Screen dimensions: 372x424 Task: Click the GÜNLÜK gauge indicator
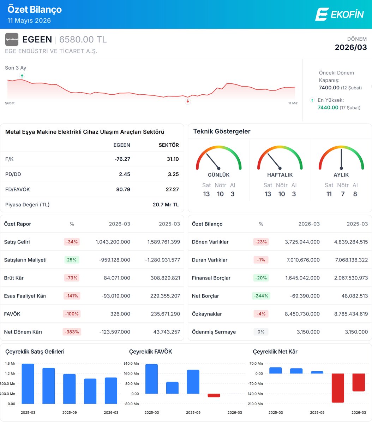click(x=219, y=158)
